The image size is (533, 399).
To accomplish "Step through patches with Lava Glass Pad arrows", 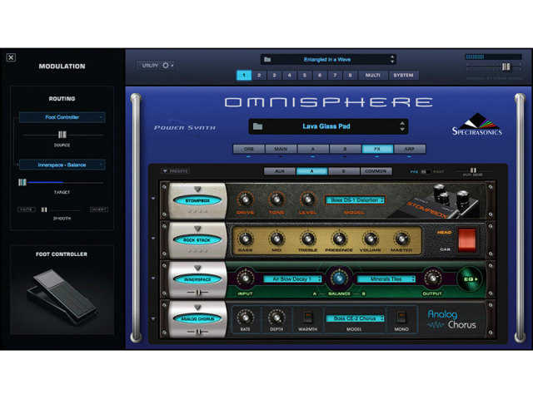I will (x=402, y=126).
